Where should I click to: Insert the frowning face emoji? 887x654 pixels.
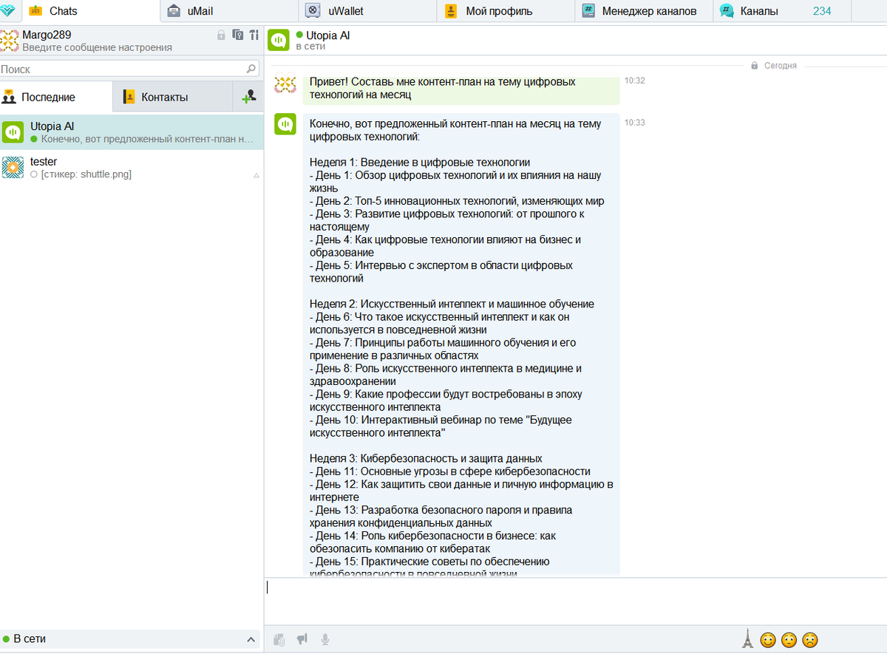pos(811,640)
